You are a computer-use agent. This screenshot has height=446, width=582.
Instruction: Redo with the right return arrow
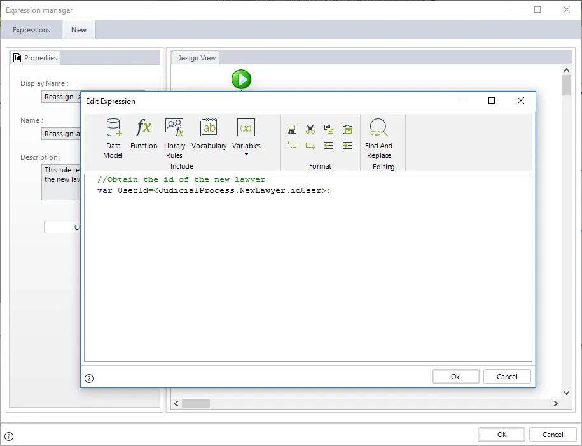point(310,145)
